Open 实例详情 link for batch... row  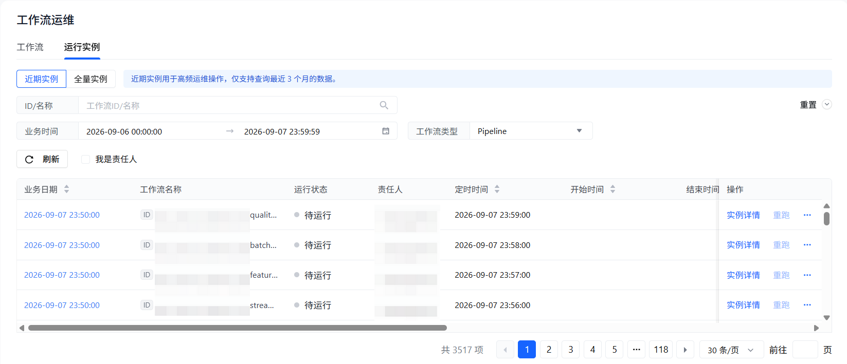tap(743, 245)
